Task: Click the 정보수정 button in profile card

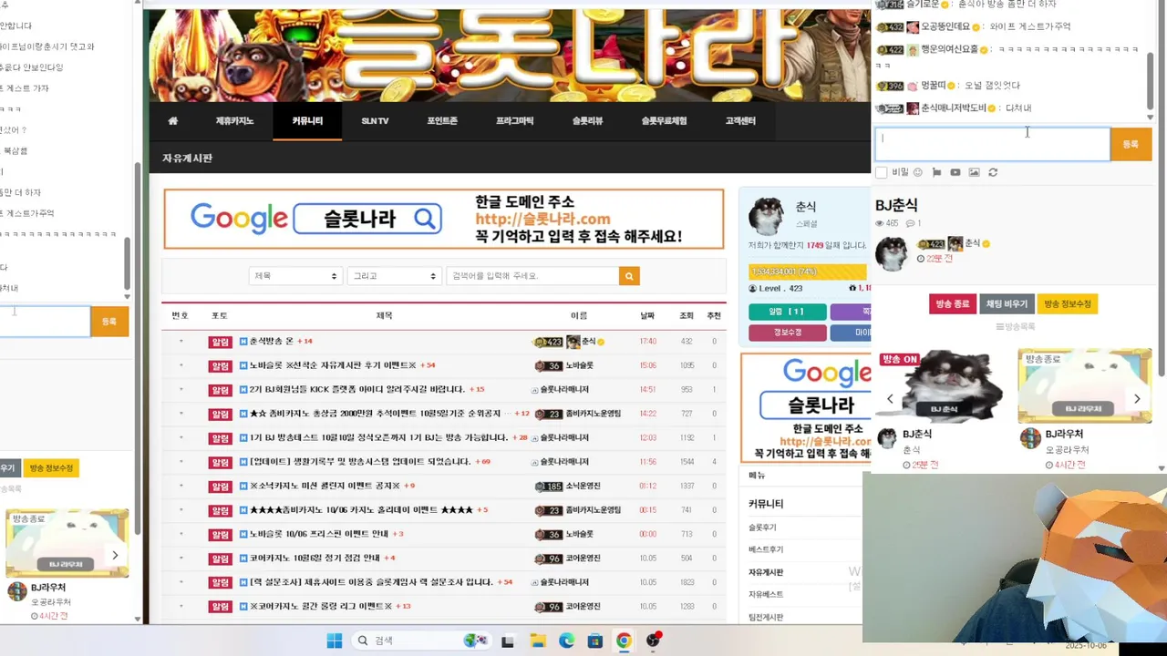Action: (788, 333)
